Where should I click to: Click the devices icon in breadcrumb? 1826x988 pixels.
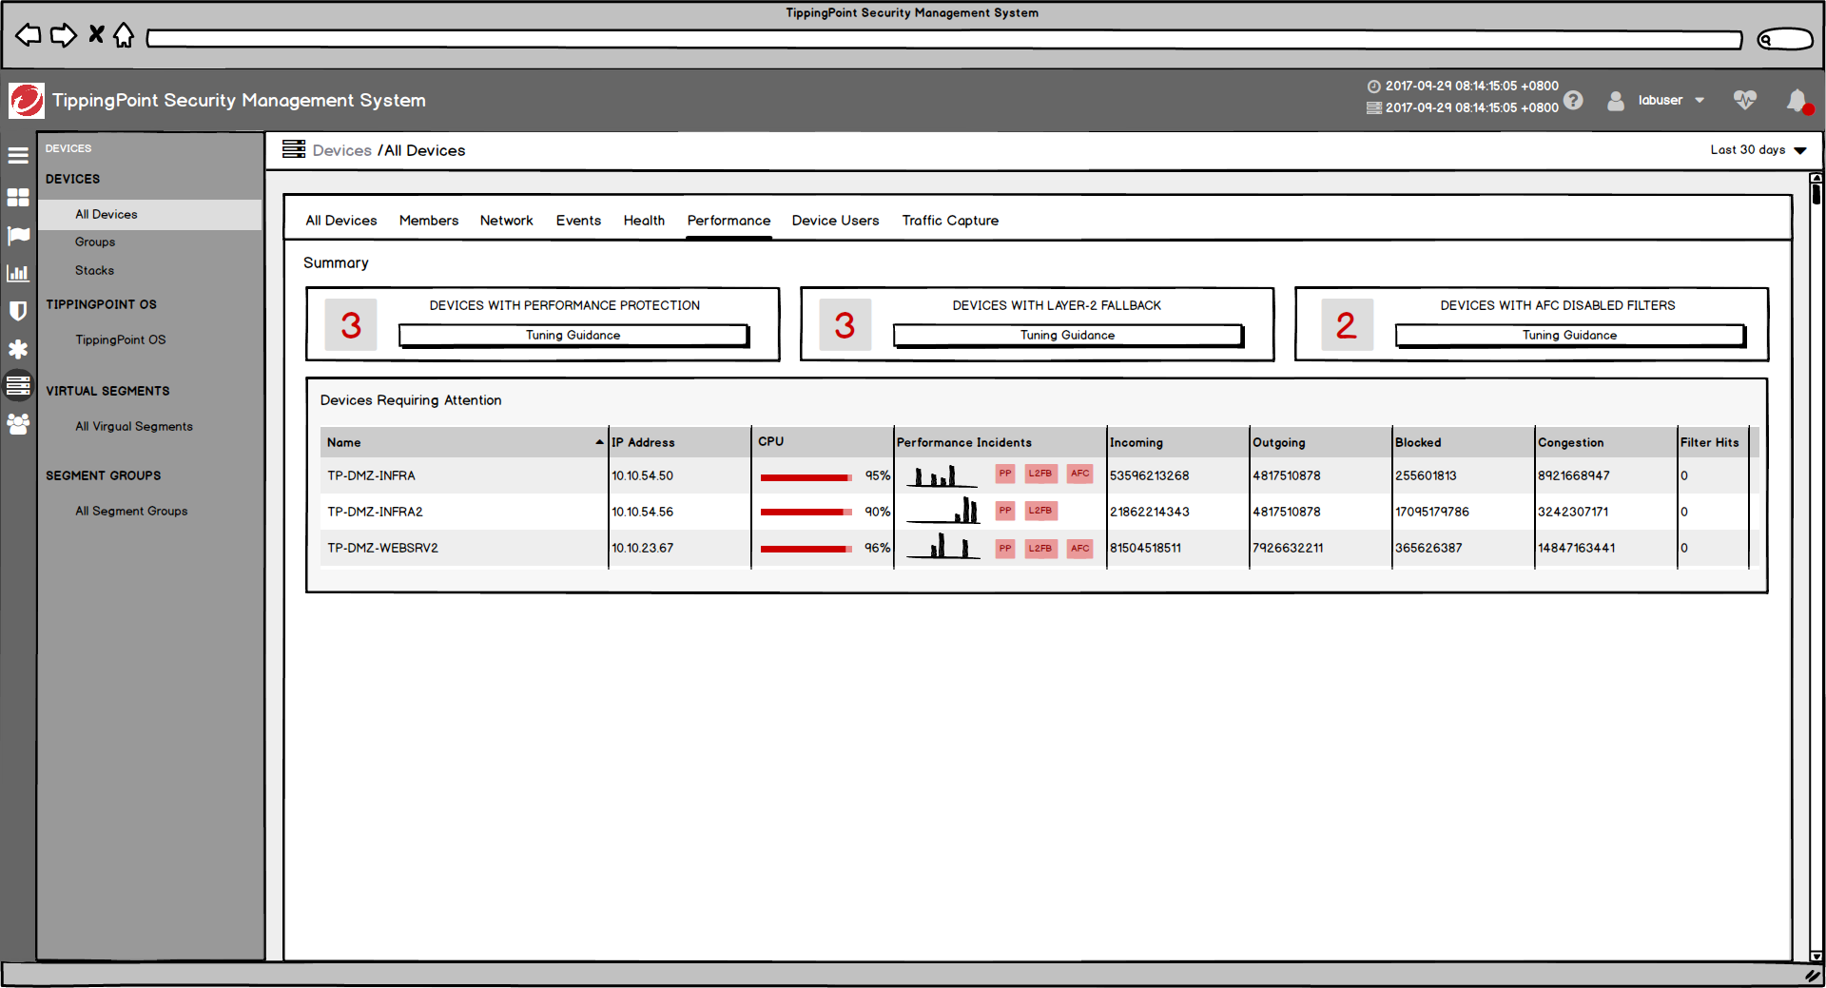point(294,149)
